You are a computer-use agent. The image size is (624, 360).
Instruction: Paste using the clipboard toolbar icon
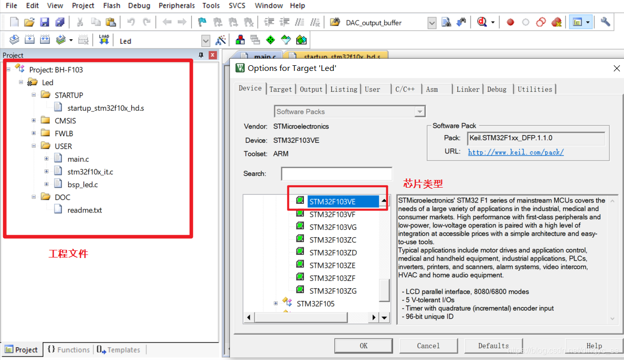click(110, 22)
